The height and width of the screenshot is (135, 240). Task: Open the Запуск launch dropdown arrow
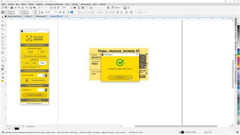click(x=122, y=7)
